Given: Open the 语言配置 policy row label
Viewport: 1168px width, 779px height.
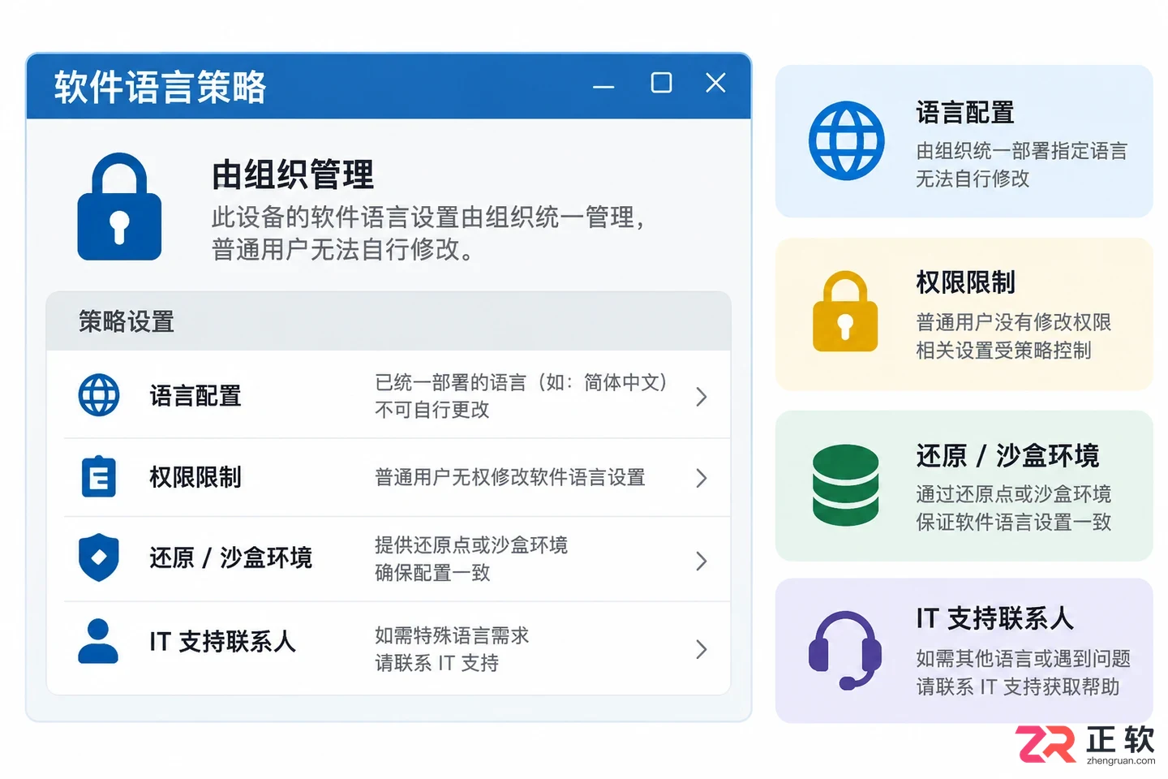Looking at the screenshot, I should [195, 396].
